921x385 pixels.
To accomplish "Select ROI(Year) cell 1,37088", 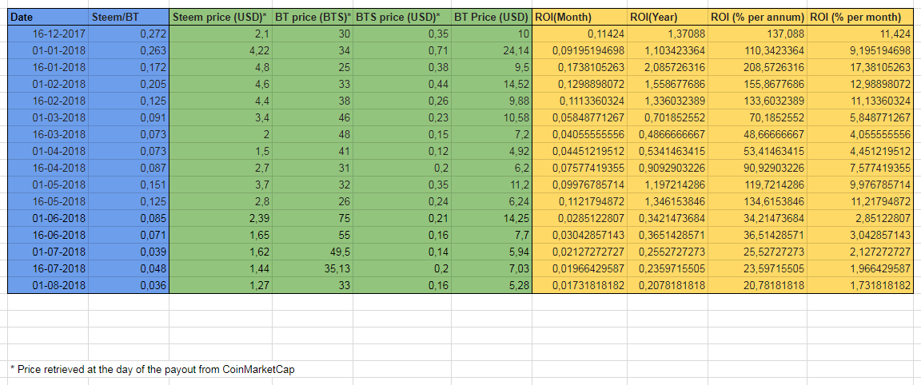I will pyautogui.click(x=668, y=34).
